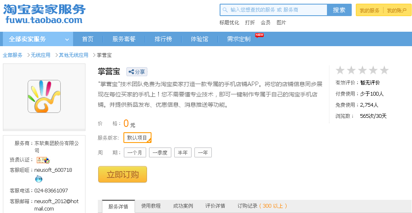412x213 pixels.
Task: Click the email neusoft_2012@hotmail.com
Action: click(x=57, y=205)
